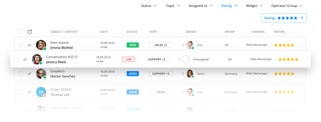Open Jessica Reed's contact avatar
This screenshot has width=321, height=122.
click(37, 59)
